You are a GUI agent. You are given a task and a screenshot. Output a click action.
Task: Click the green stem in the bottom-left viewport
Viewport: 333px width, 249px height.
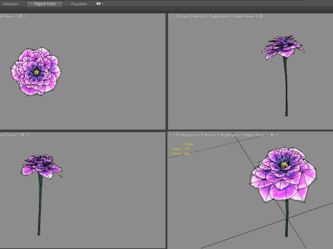pyautogui.click(x=40, y=204)
